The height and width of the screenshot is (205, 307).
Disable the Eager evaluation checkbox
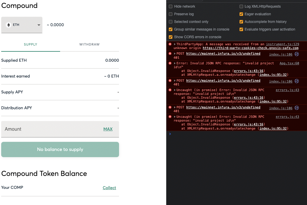tap(241, 14)
